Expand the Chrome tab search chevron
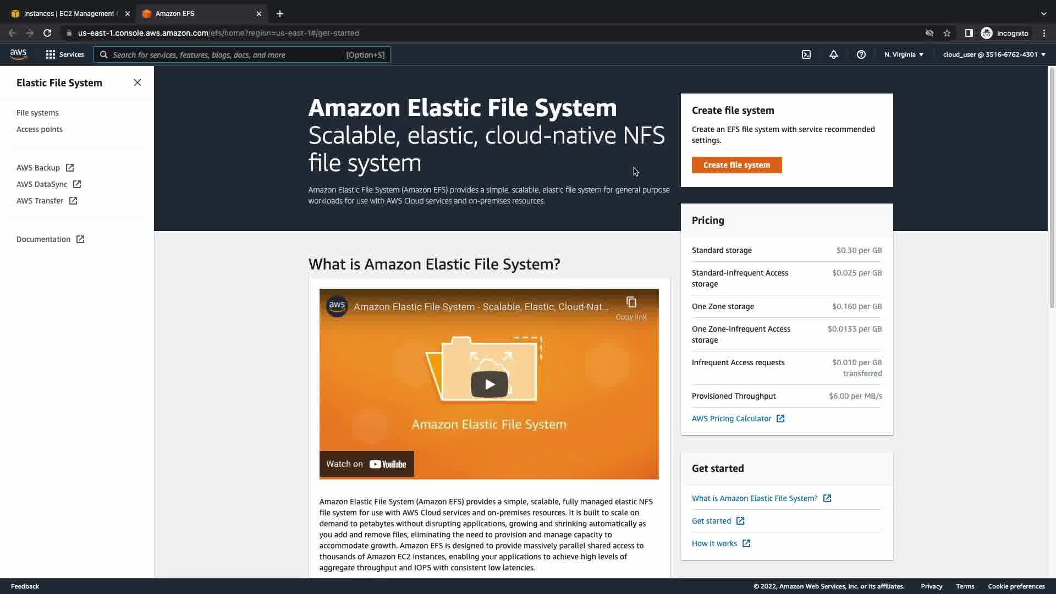This screenshot has width=1056, height=594. [x=1043, y=13]
